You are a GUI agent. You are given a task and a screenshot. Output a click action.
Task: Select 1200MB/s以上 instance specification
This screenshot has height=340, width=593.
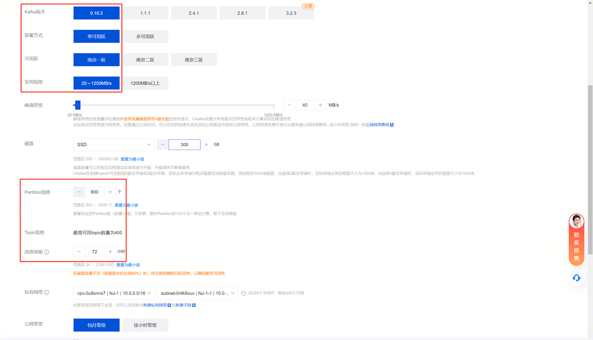click(145, 83)
